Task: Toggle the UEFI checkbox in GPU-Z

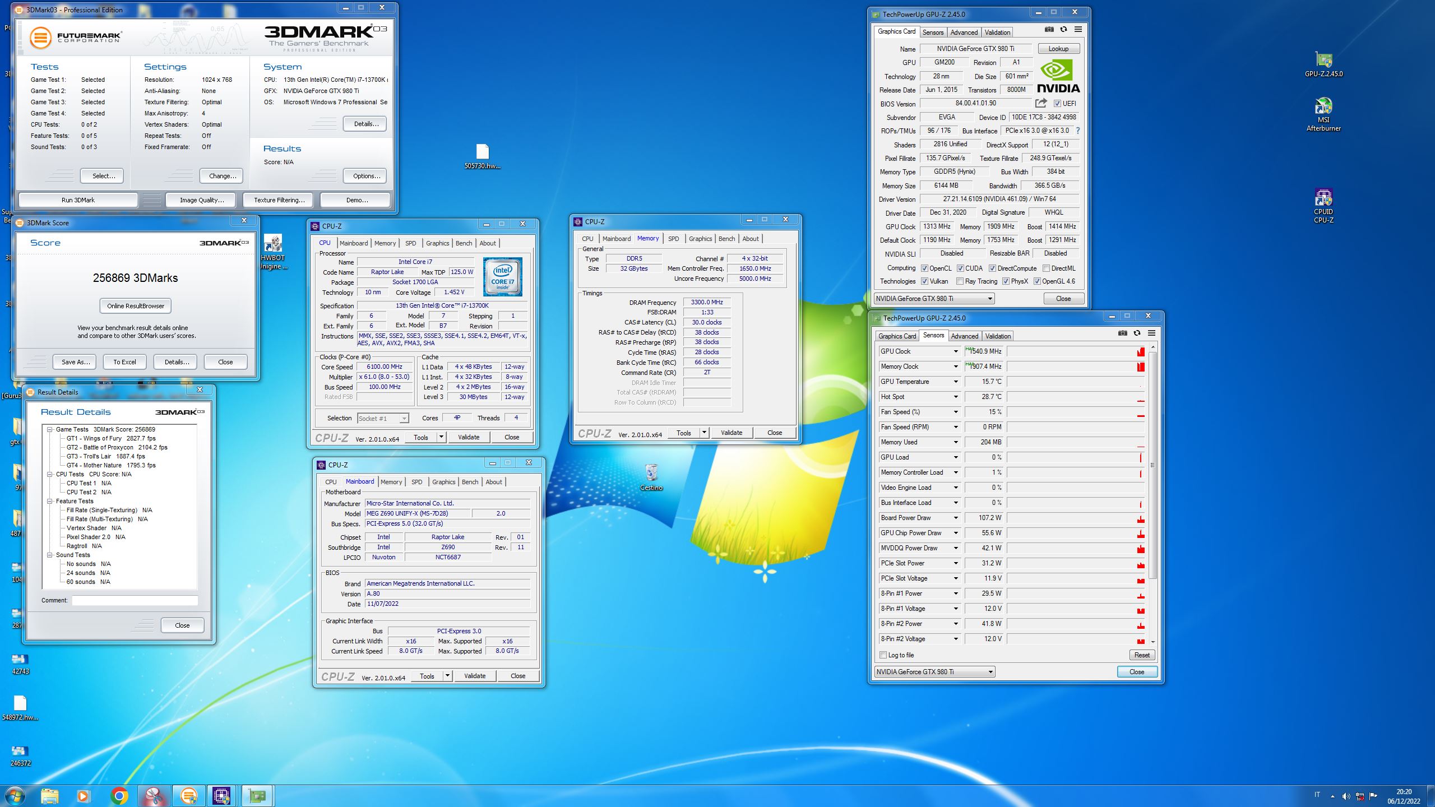Action: pyautogui.click(x=1057, y=104)
